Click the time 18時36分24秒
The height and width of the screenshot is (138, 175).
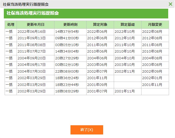[x=67, y=78]
